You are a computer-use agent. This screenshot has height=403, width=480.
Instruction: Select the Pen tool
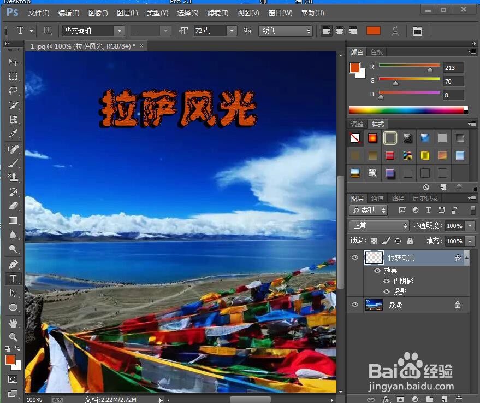point(13,264)
